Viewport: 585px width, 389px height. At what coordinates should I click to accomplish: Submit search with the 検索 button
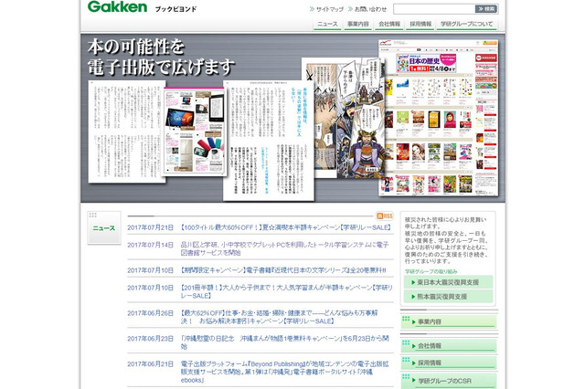pyautogui.click(x=486, y=9)
